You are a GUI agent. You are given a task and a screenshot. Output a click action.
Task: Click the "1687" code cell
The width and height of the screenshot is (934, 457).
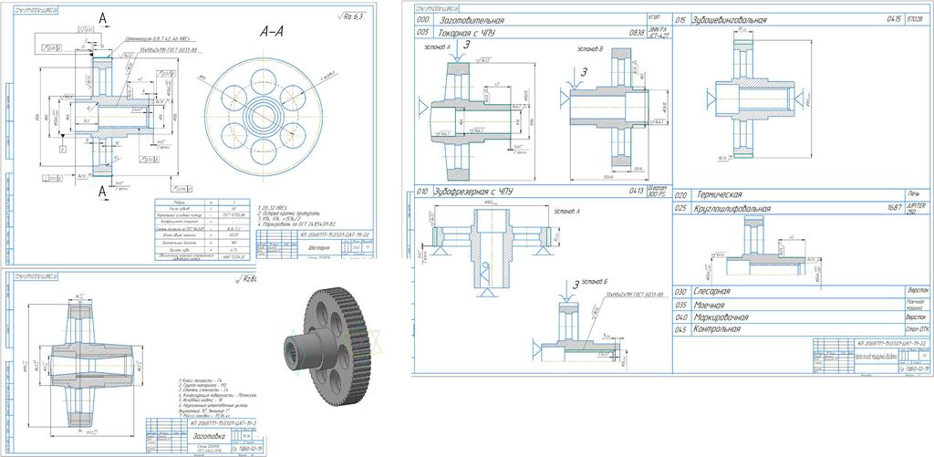(x=893, y=209)
